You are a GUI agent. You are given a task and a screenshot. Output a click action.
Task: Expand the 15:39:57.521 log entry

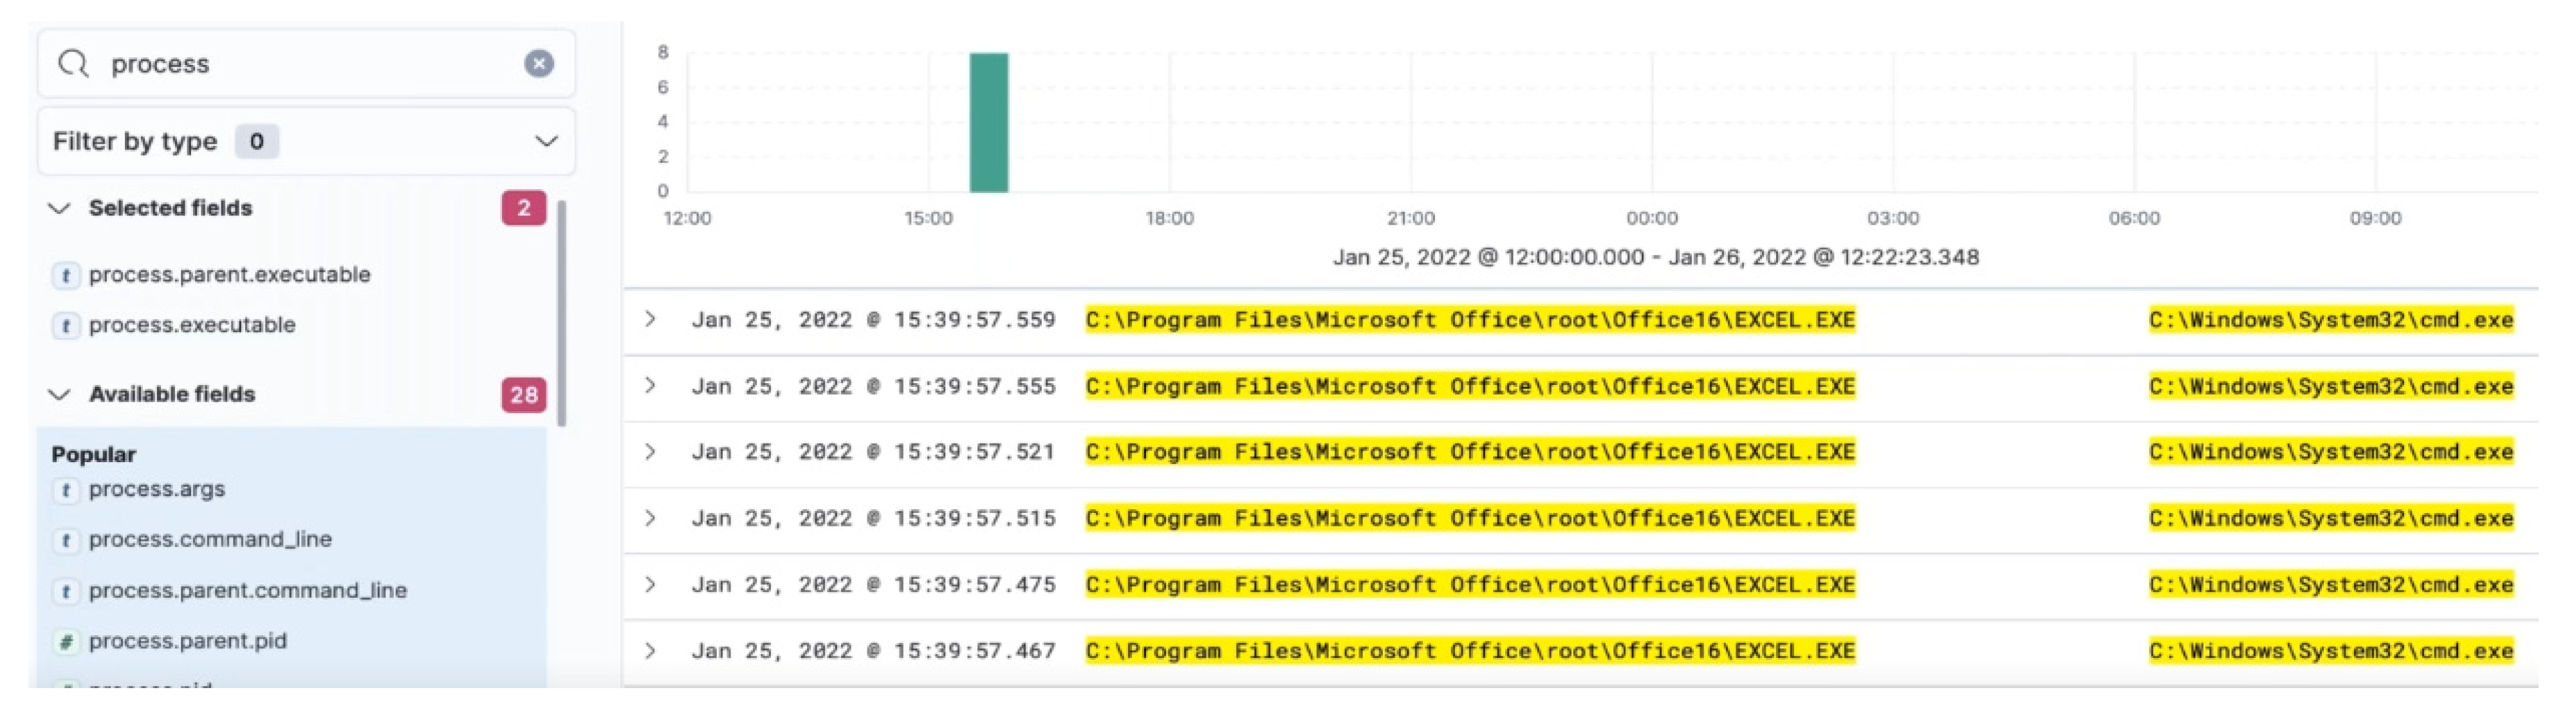point(650,452)
